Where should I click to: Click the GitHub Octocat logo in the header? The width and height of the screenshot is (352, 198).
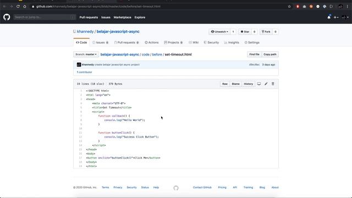point(7,17)
